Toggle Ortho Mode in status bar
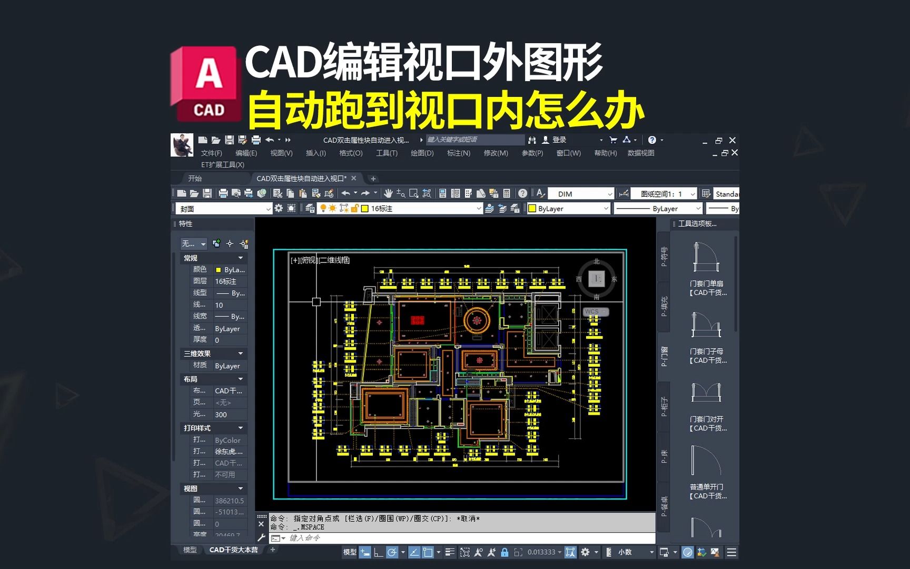The width and height of the screenshot is (910, 569). [x=379, y=552]
